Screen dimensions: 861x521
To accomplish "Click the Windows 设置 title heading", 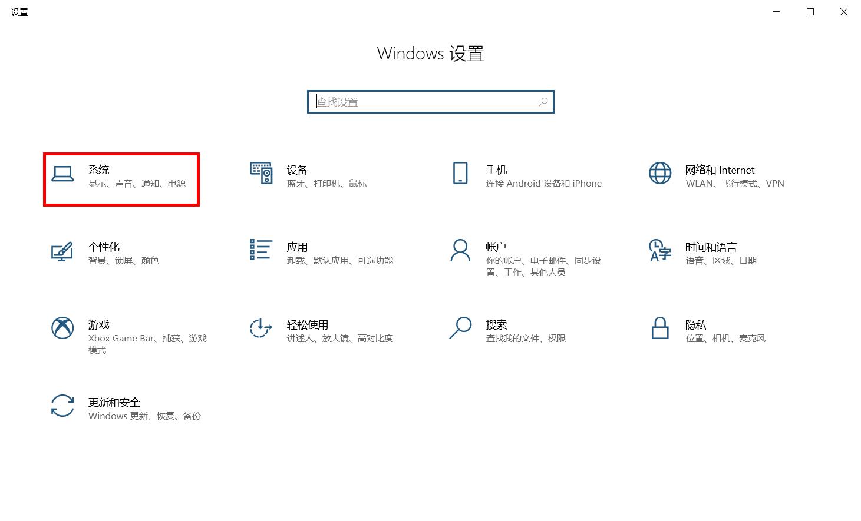I will pyautogui.click(x=430, y=54).
